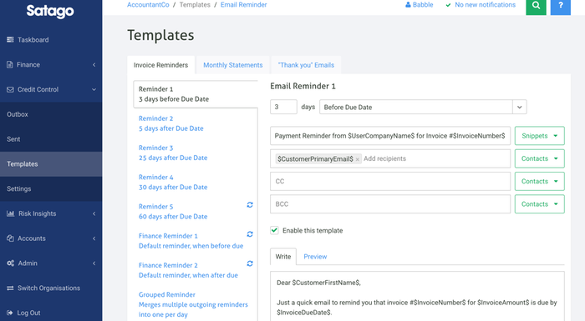Select Reminder 1, 3 days before Due Date

pyautogui.click(x=196, y=94)
